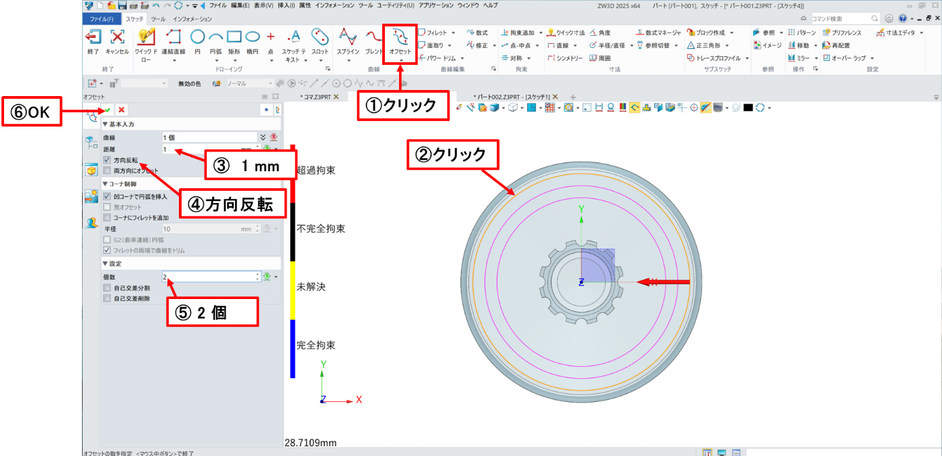Click the save icon in quick access bar

tap(121, 5)
